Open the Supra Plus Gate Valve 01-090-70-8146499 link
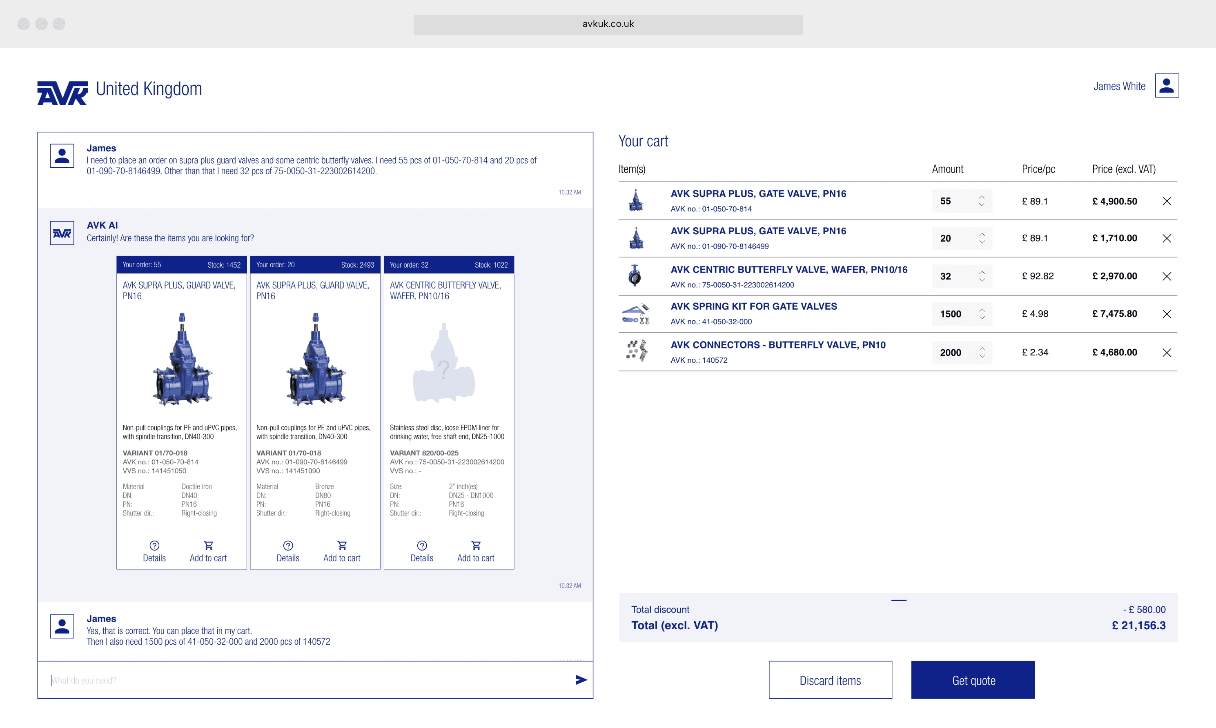 coord(758,231)
